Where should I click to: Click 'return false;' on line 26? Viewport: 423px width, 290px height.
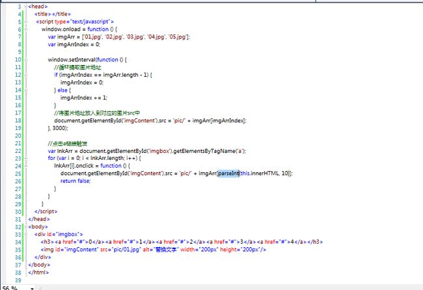click(x=75, y=181)
